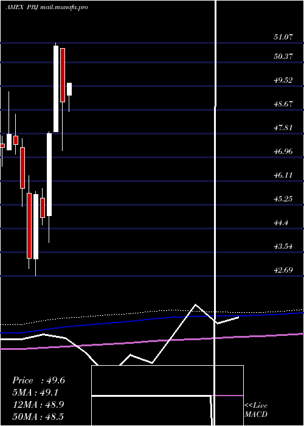This screenshot has height=426, width=304.
Task: Click the tallest white candlestick near 51.07
Action: pyautogui.click(x=56, y=89)
